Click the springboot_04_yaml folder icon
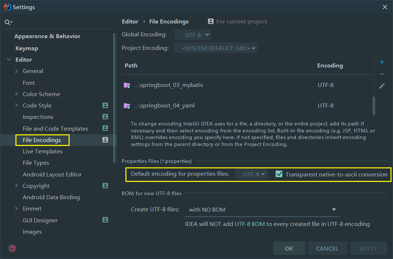The width and height of the screenshot is (393, 259). tap(127, 106)
